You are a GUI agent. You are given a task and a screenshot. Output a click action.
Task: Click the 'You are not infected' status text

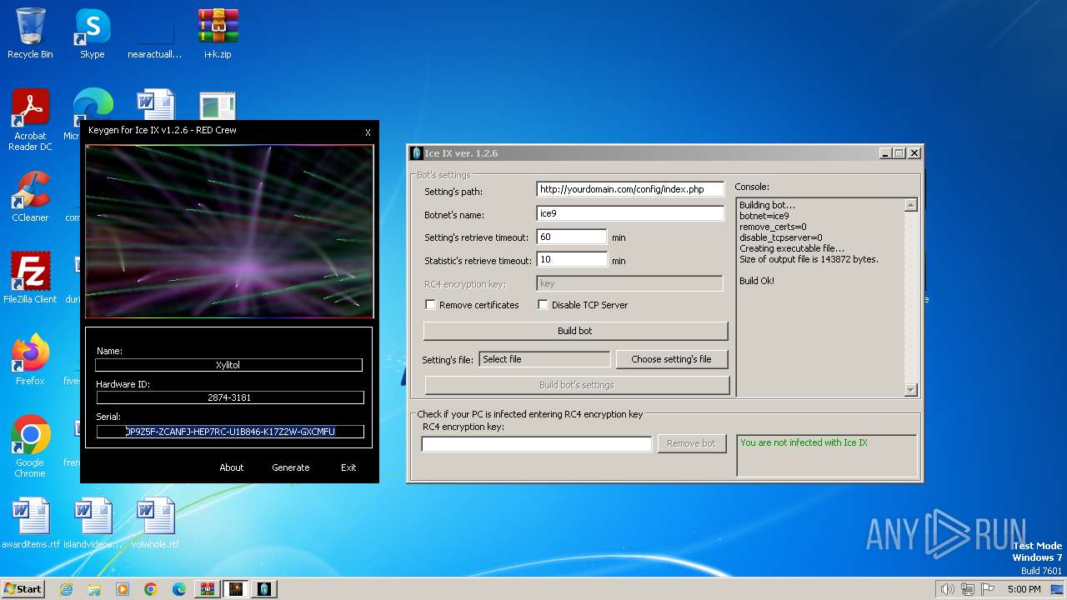point(804,442)
